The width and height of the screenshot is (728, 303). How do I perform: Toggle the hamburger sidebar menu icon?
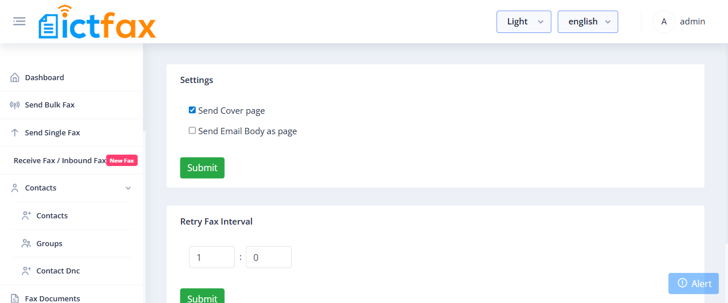pyautogui.click(x=19, y=22)
